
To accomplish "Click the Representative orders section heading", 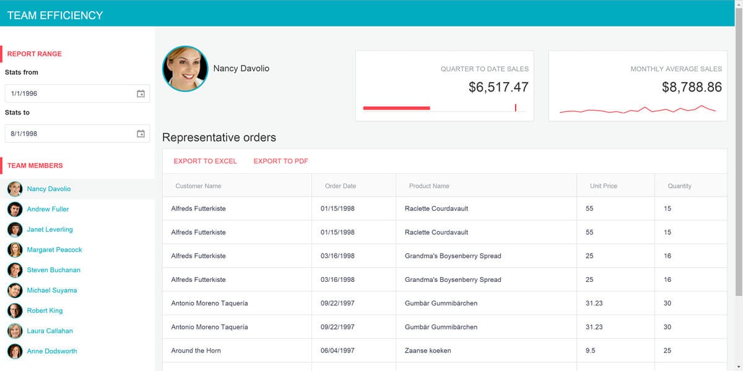I will (x=219, y=137).
